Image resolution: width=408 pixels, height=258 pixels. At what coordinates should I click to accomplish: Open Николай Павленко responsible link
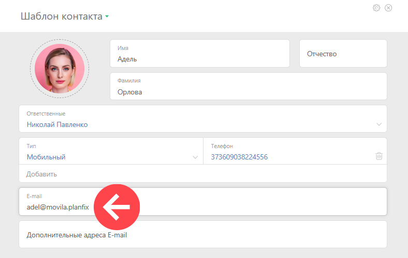coord(57,124)
